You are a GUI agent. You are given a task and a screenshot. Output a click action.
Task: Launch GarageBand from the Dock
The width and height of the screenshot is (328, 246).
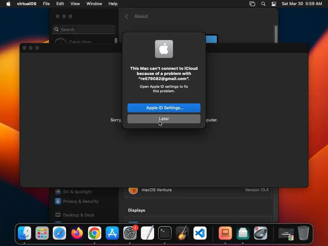coord(182,233)
